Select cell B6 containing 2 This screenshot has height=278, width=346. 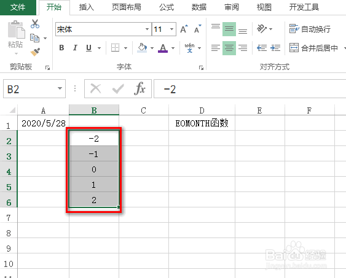94,199
